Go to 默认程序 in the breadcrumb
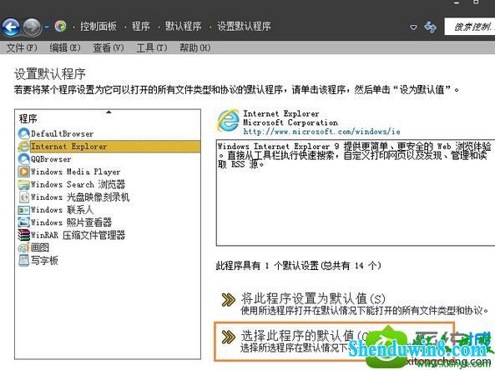495x370 pixels. 184,26
